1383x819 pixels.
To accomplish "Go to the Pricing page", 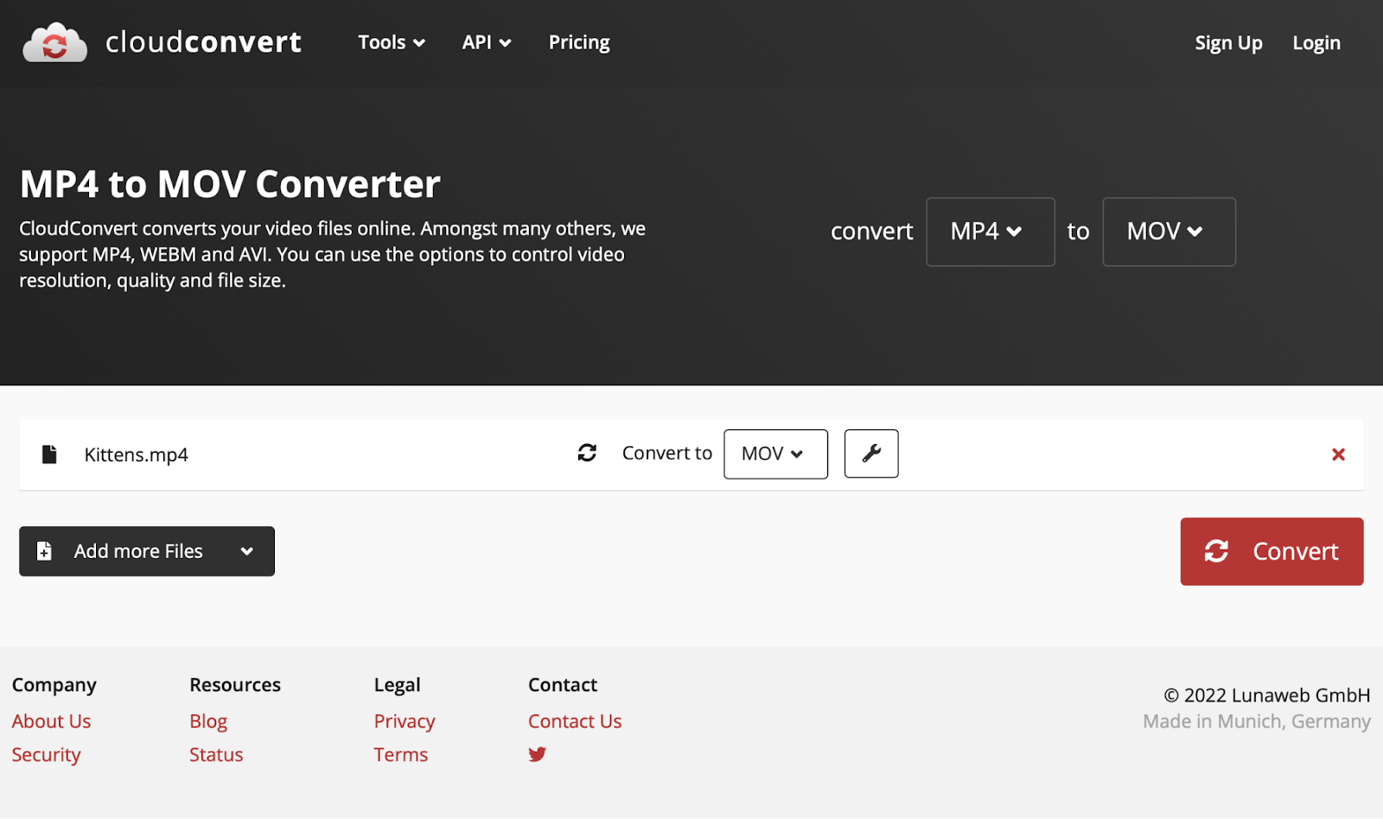I will [579, 42].
